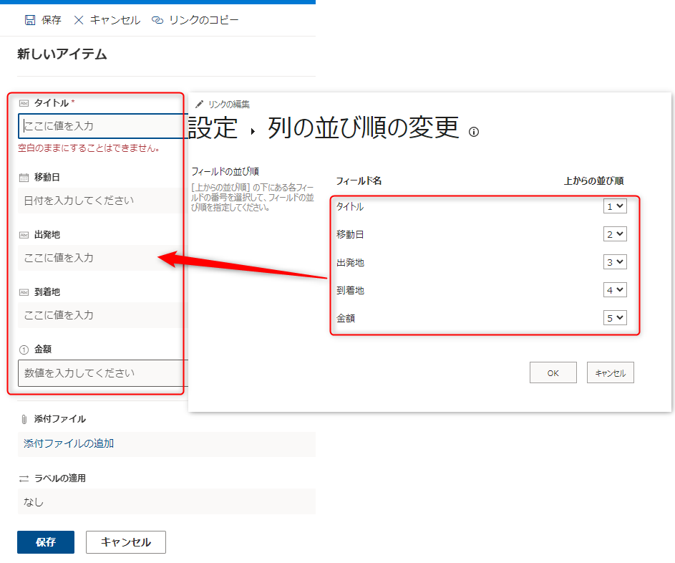Click the 新しいアイテム heading text

[62, 54]
